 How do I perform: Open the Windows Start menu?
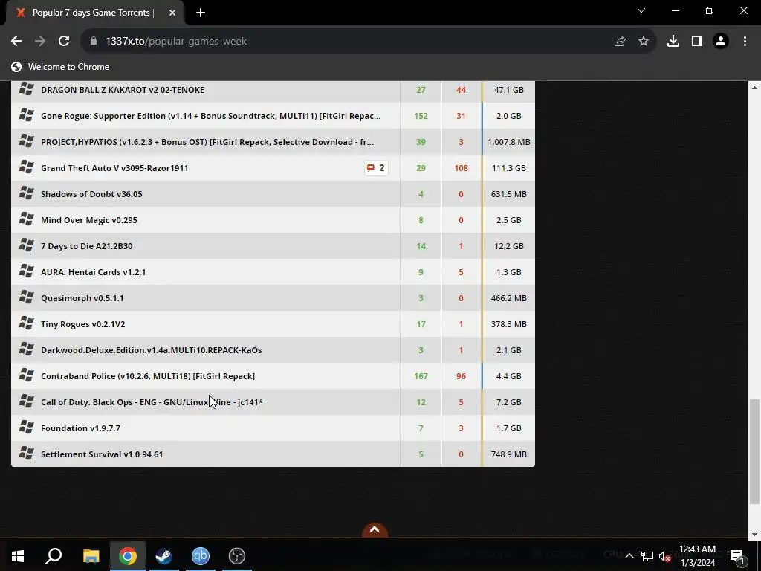tap(18, 556)
